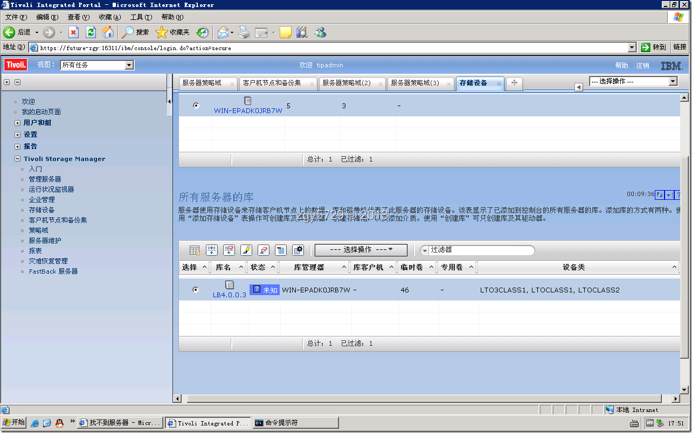Open the 视图 所有任务 dropdown

(x=97, y=65)
